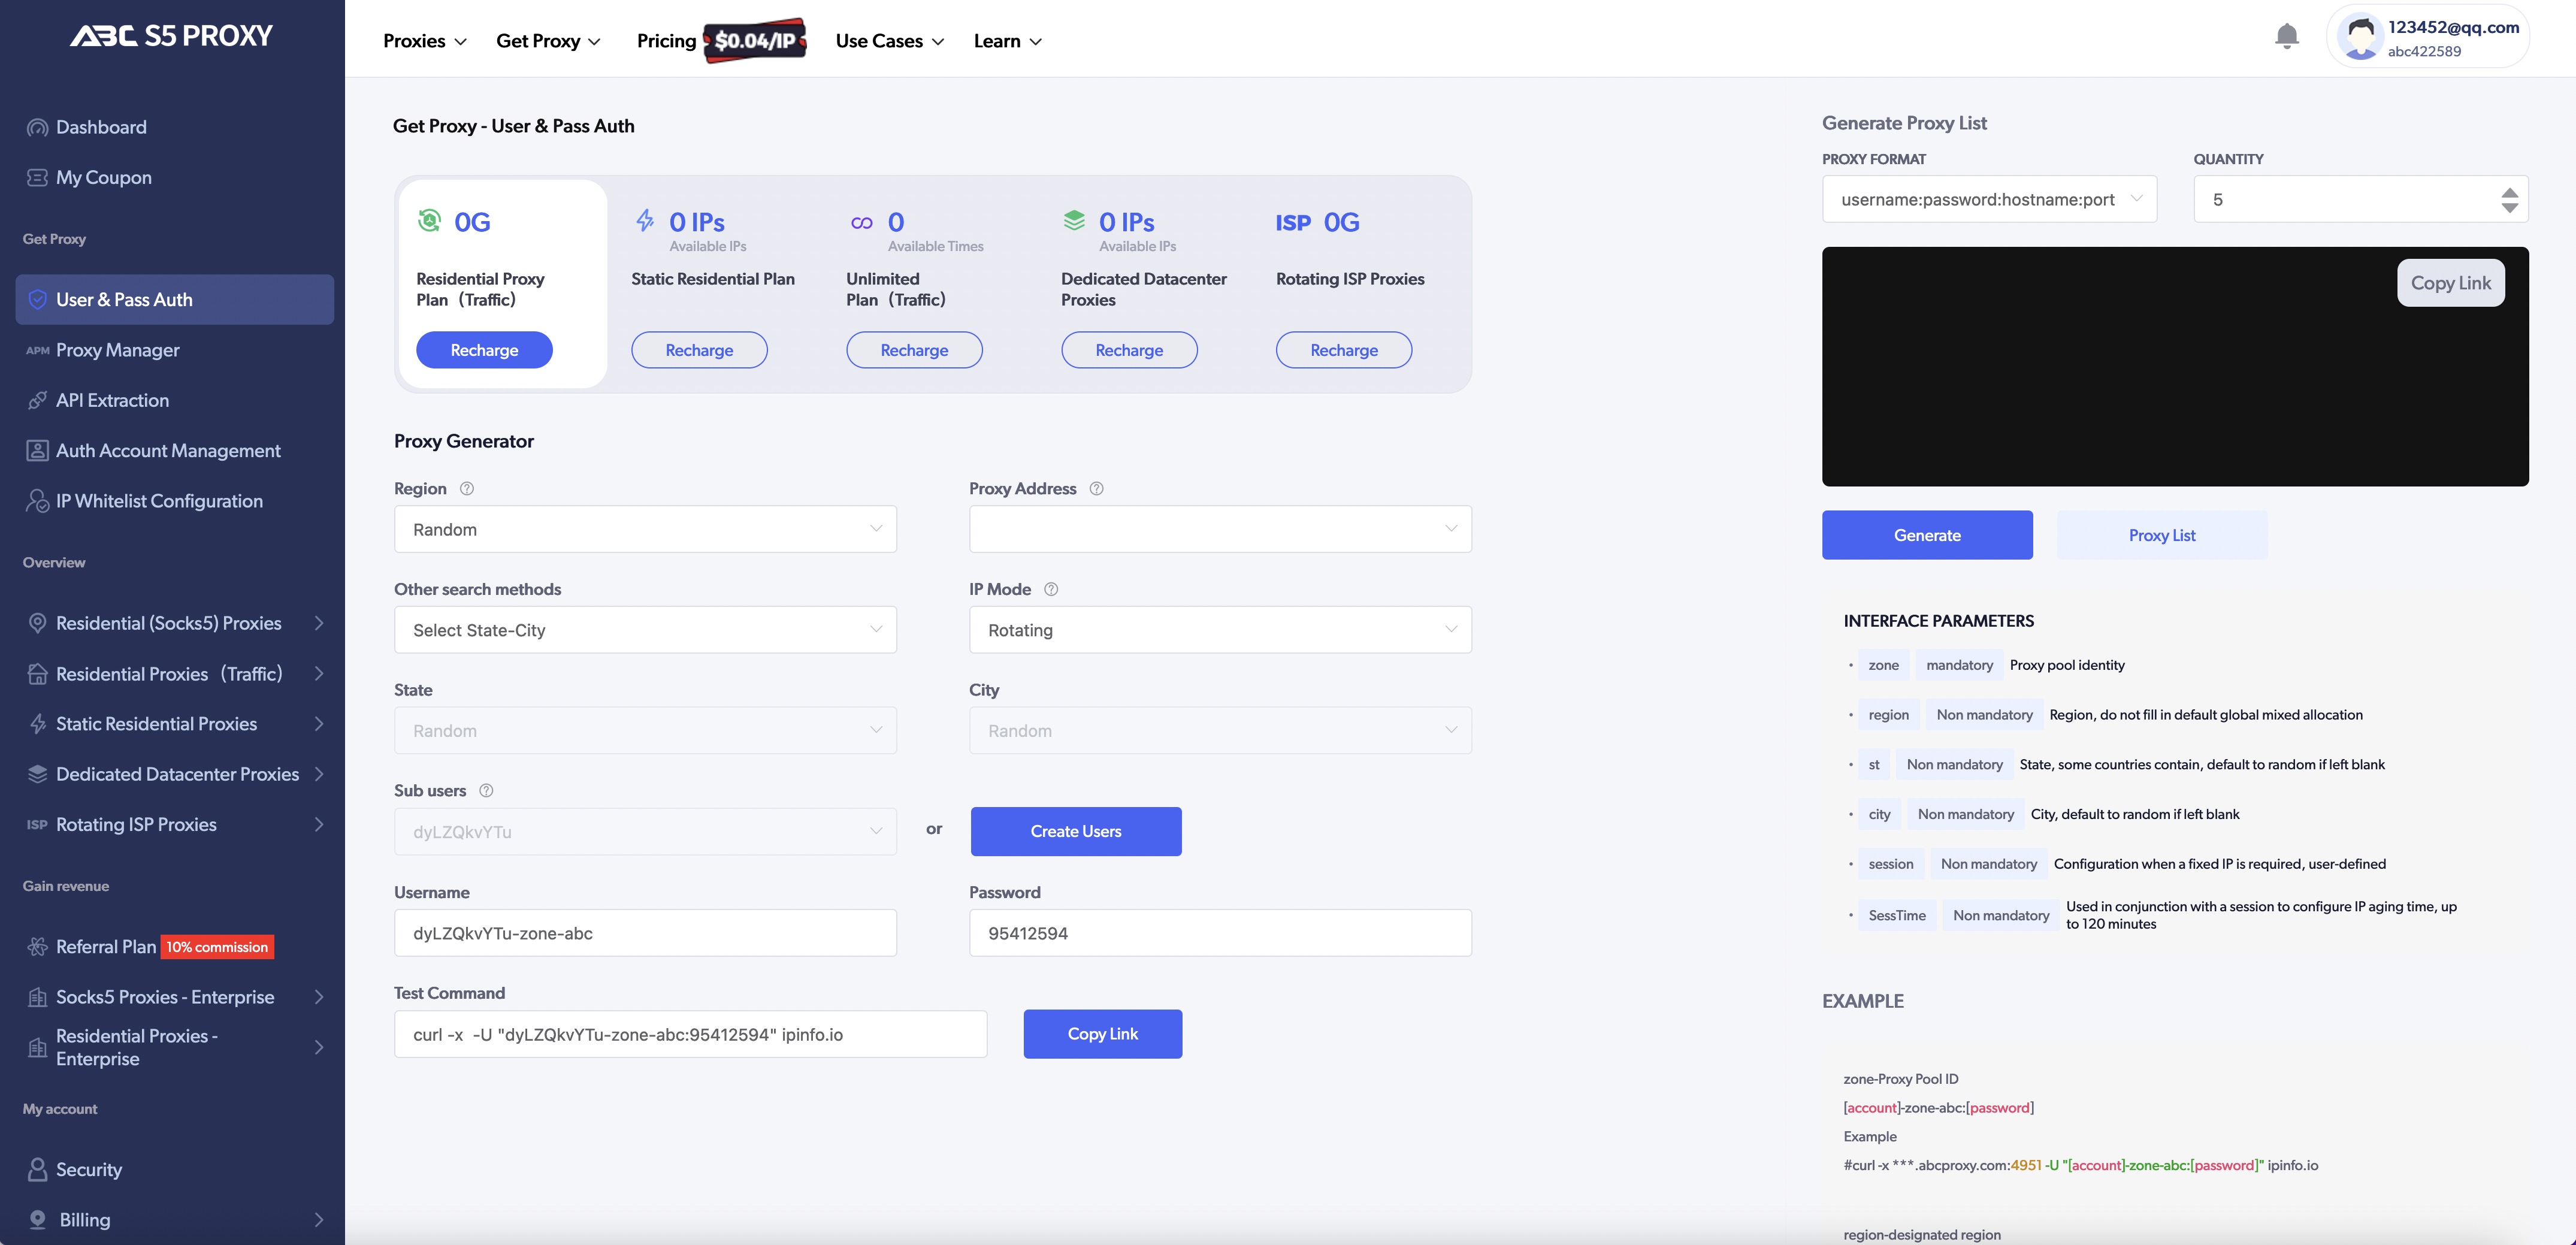Click the My Coupon ticket icon
This screenshot has height=1245, width=2576.
coord(37,177)
